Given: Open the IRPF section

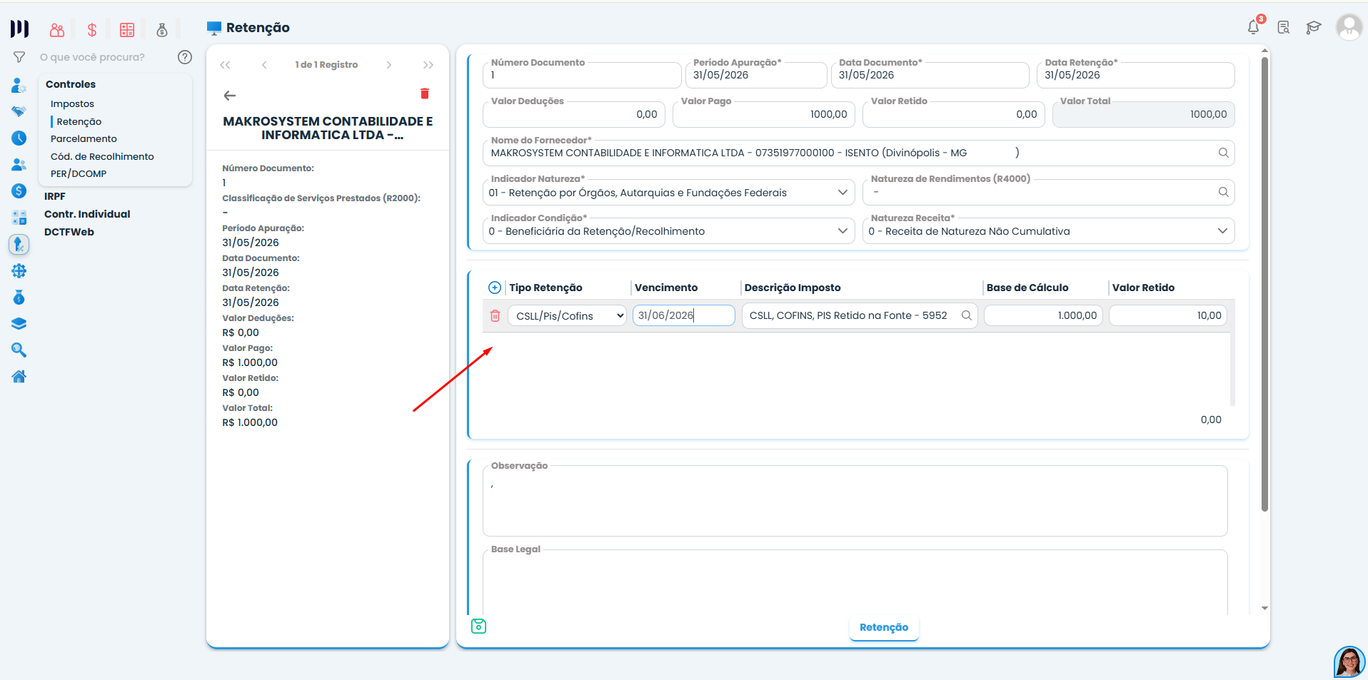Looking at the screenshot, I should click(54, 196).
